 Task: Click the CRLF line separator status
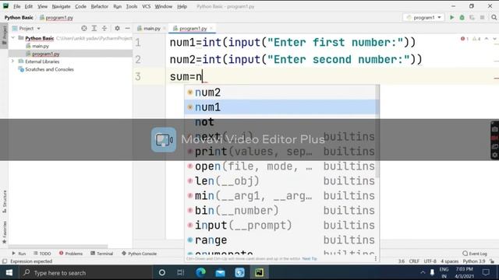[x=414, y=261]
